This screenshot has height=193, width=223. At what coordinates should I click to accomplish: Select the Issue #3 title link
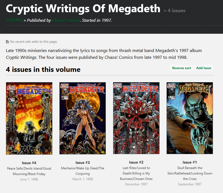tap(83, 163)
